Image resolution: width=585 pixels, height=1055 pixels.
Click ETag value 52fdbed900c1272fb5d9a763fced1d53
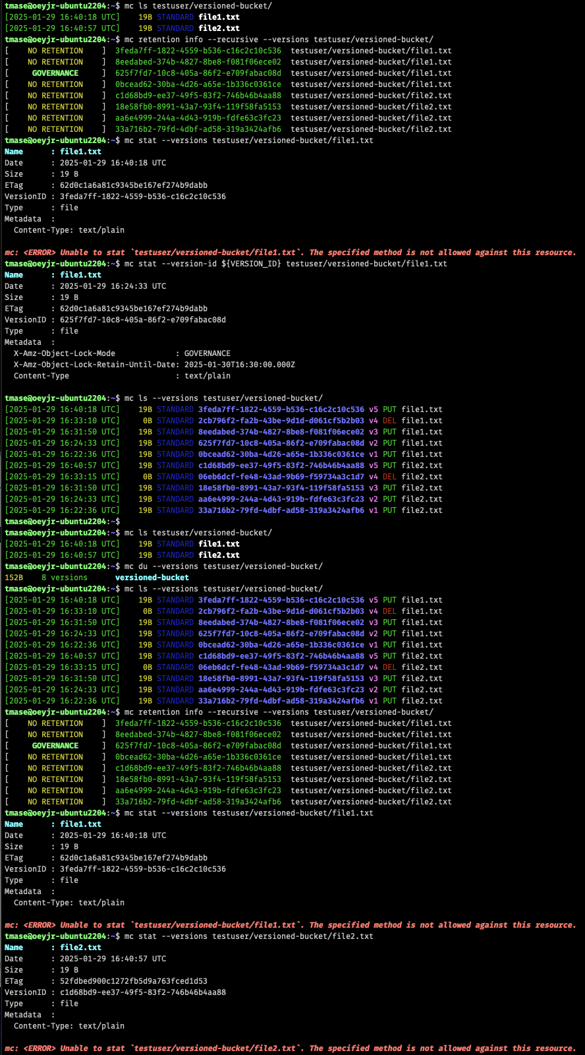(134, 981)
